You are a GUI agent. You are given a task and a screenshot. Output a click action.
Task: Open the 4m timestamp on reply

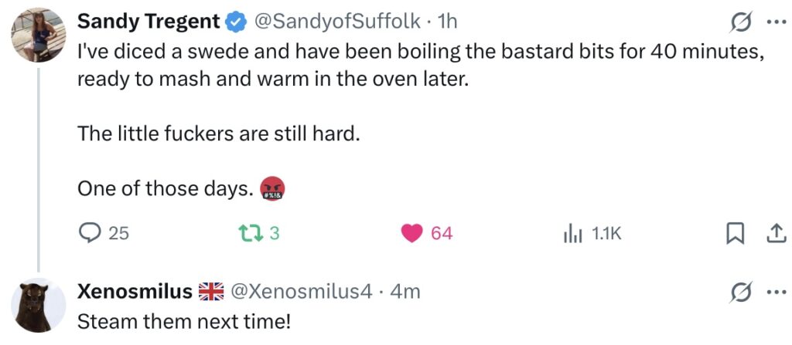click(x=405, y=291)
